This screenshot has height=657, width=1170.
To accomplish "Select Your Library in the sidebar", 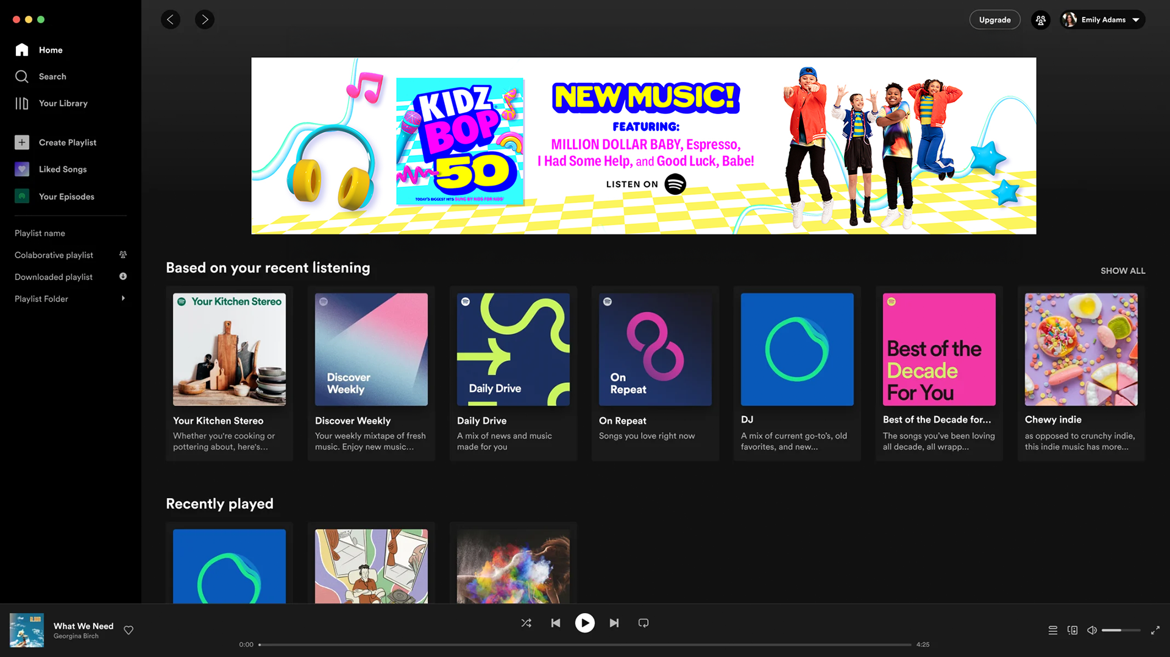I will pos(63,104).
